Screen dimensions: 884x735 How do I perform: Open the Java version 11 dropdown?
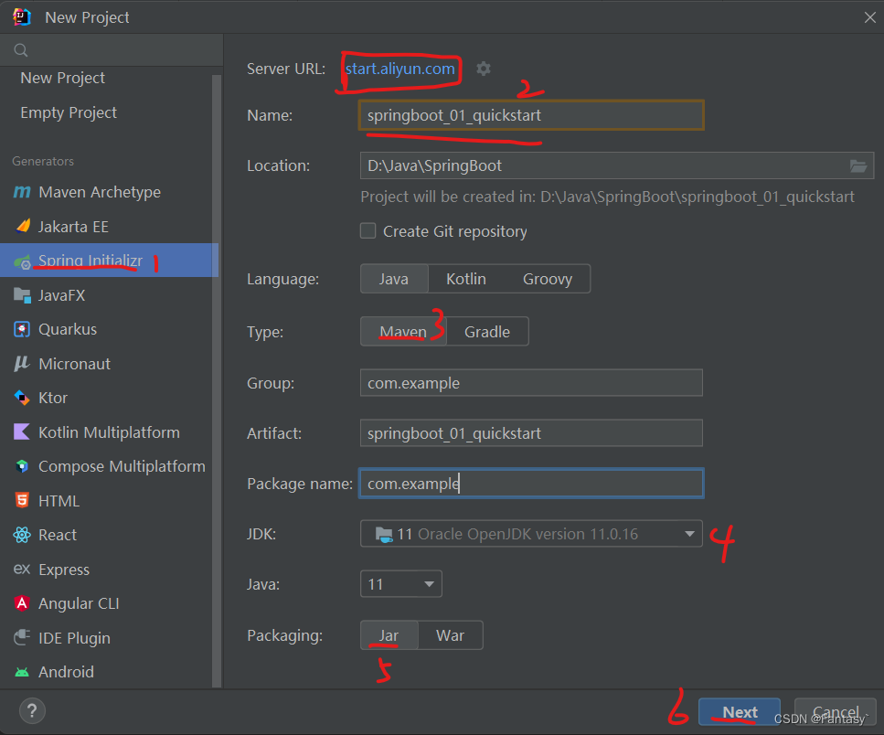[400, 584]
